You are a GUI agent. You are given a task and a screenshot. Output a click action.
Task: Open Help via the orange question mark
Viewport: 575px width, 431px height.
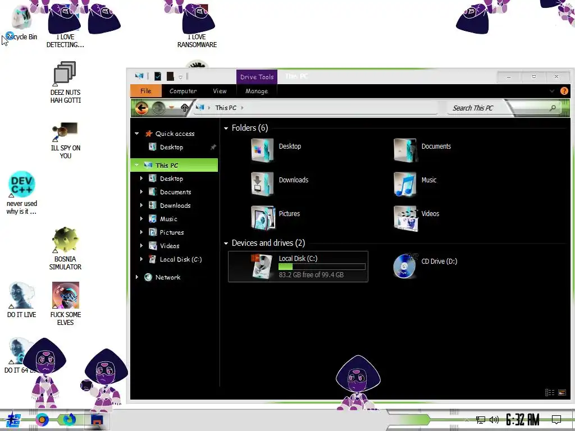click(x=564, y=91)
